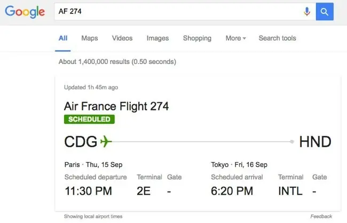Expand the More search options dropdown

[x=236, y=38]
